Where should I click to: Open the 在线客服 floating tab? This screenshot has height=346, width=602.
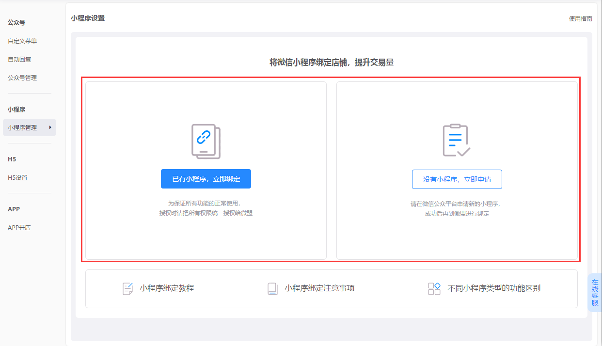point(595,293)
